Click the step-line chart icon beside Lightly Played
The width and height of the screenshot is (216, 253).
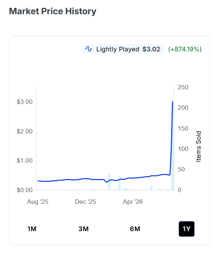tap(89, 49)
